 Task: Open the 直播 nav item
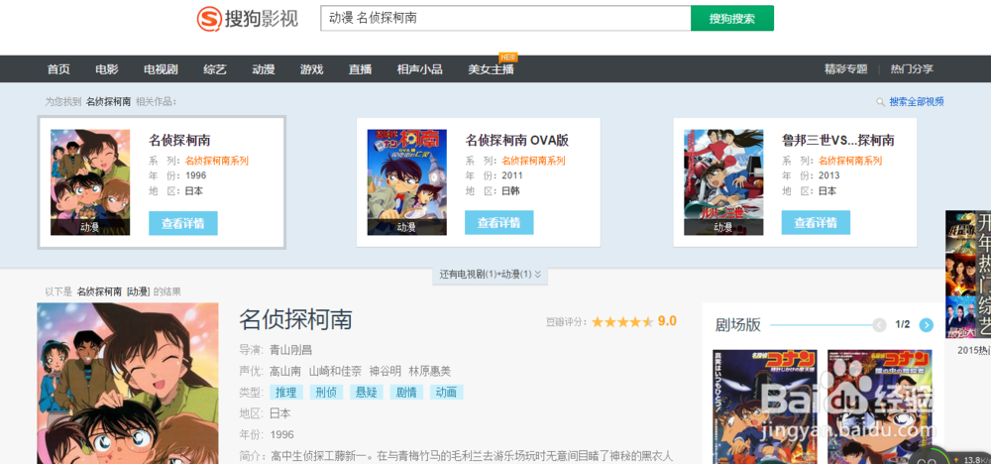pyautogui.click(x=361, y=69)
